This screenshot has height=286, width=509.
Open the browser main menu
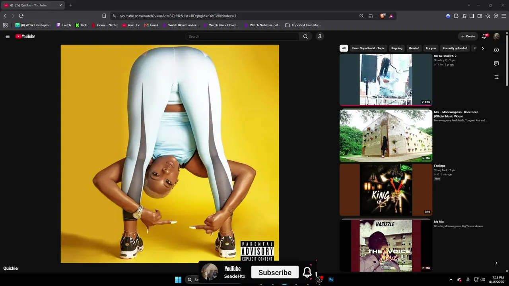[503, 16]
